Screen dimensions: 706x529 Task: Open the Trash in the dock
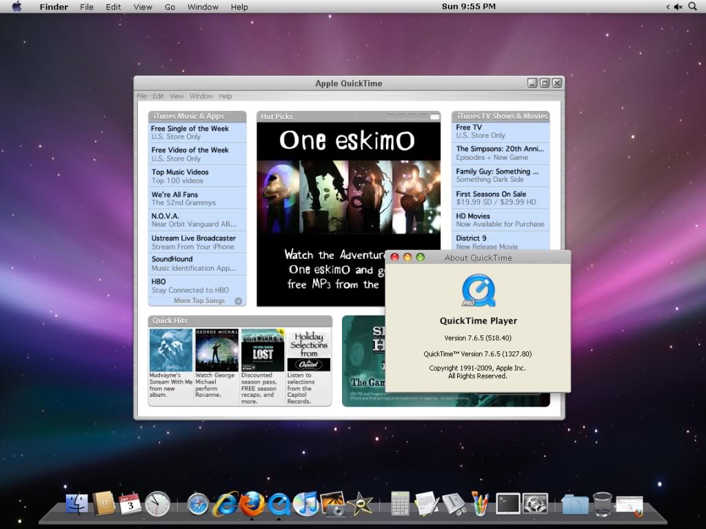tap(602, 504)
